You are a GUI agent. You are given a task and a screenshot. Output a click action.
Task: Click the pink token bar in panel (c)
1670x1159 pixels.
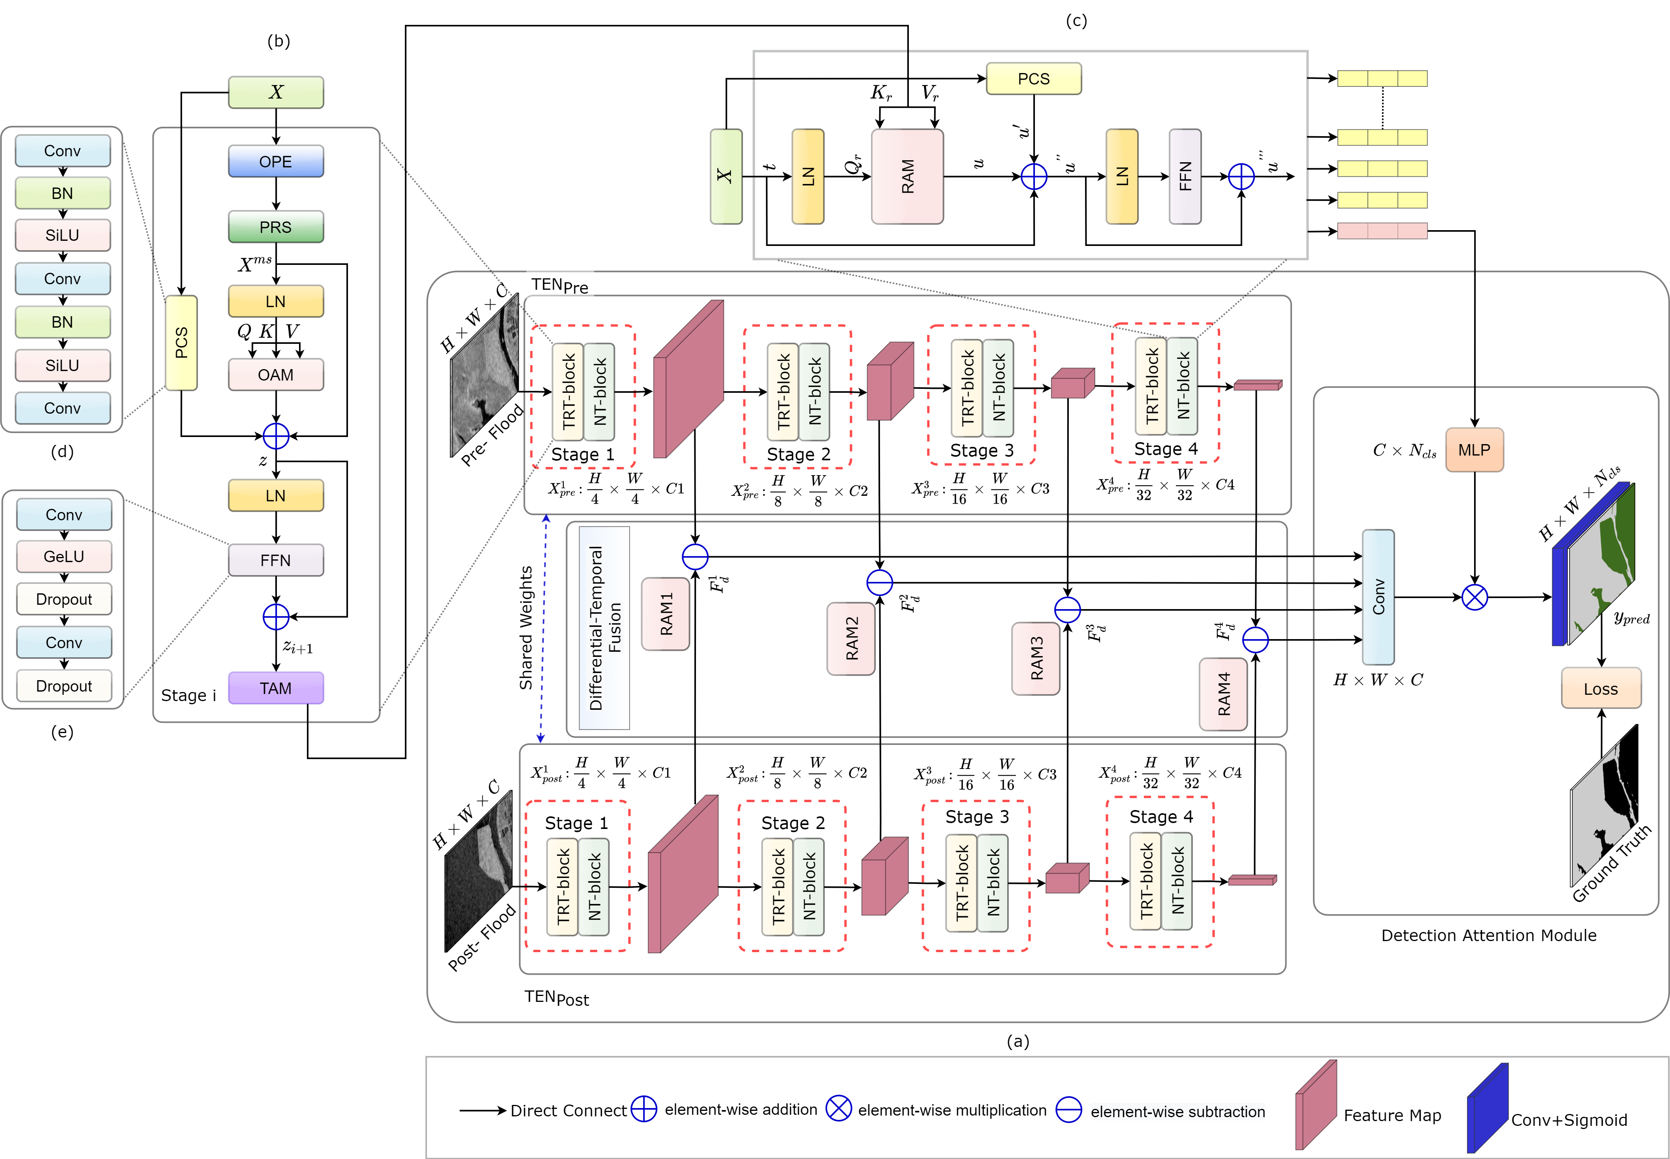pyautogui.click(x=1382, y=231)
